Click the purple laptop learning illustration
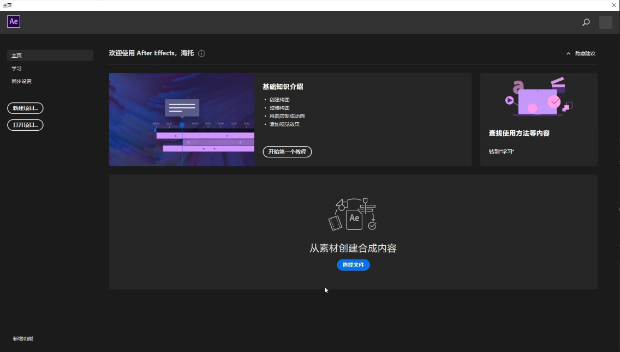 pos(539,96)
